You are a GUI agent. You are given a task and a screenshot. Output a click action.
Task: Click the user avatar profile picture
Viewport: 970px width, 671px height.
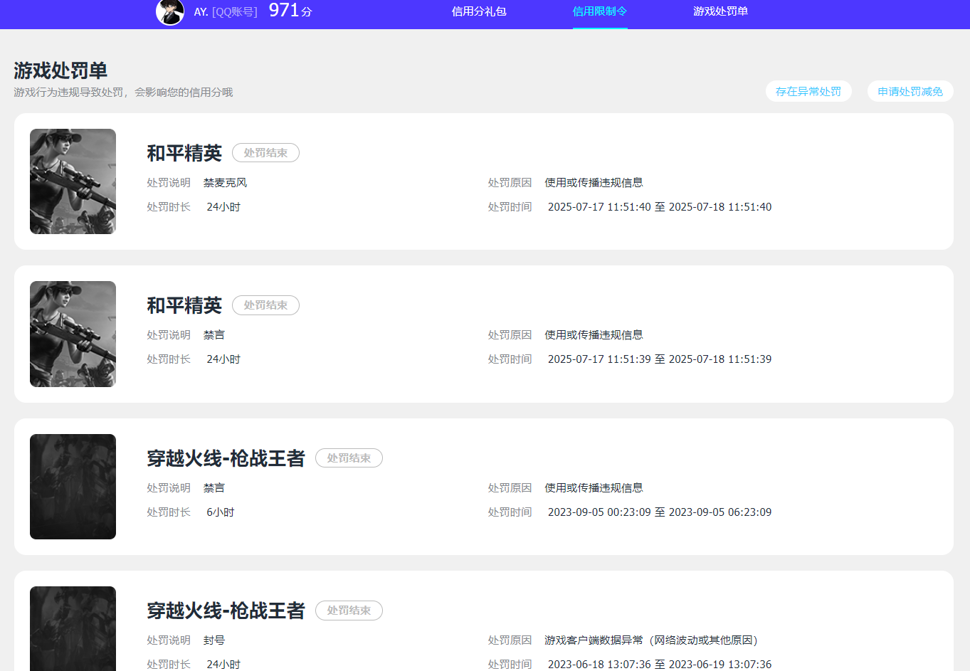169,13
